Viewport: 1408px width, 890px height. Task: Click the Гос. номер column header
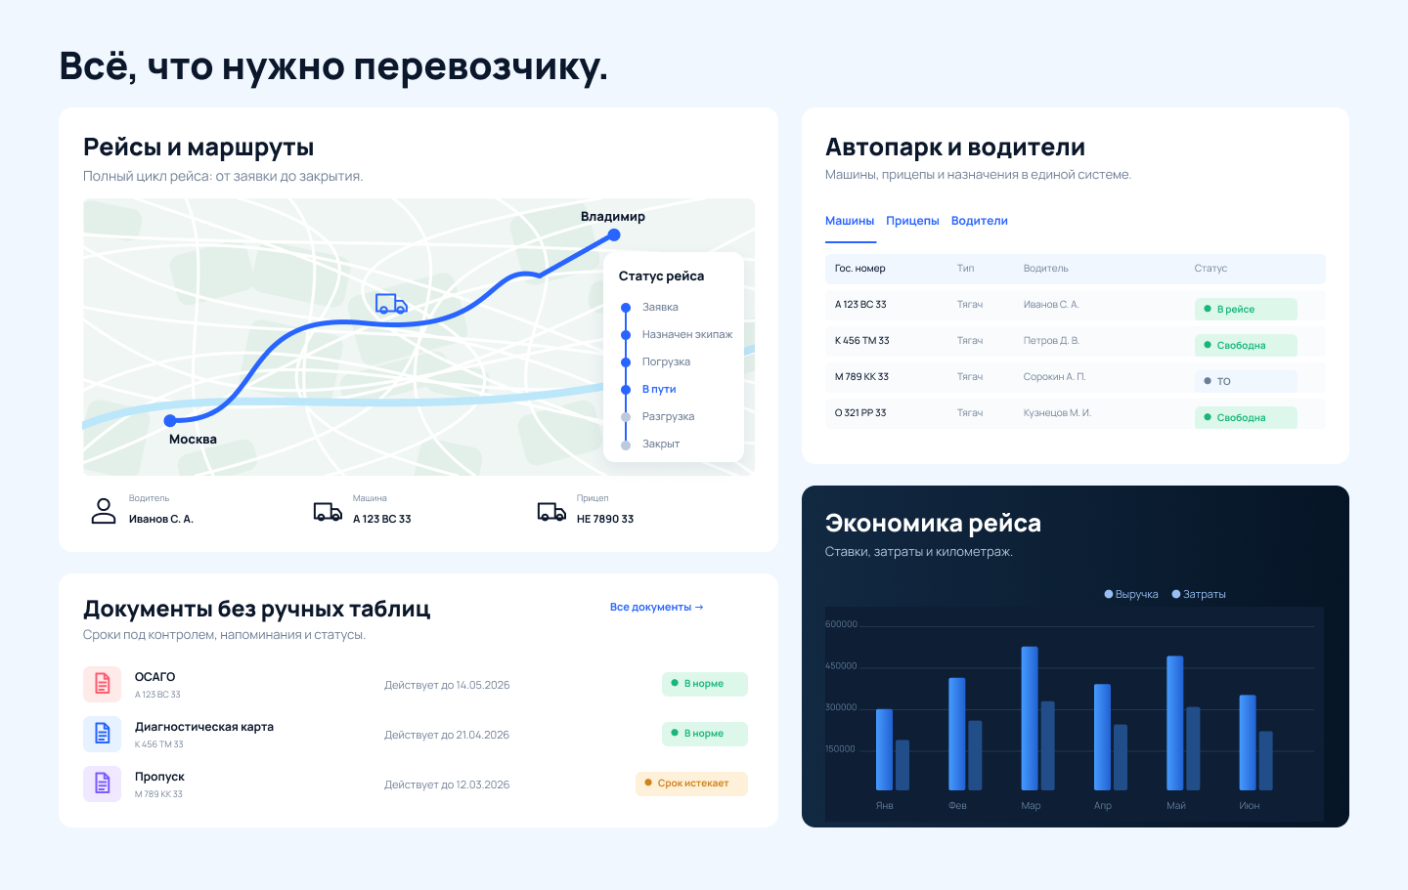click(x=860, y=269)
